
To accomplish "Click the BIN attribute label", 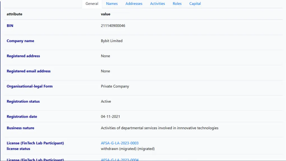I will (10, 26).
